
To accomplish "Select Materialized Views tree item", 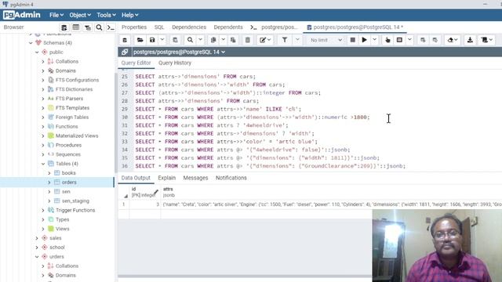I will pyautogui.click(x=77, y=136).
